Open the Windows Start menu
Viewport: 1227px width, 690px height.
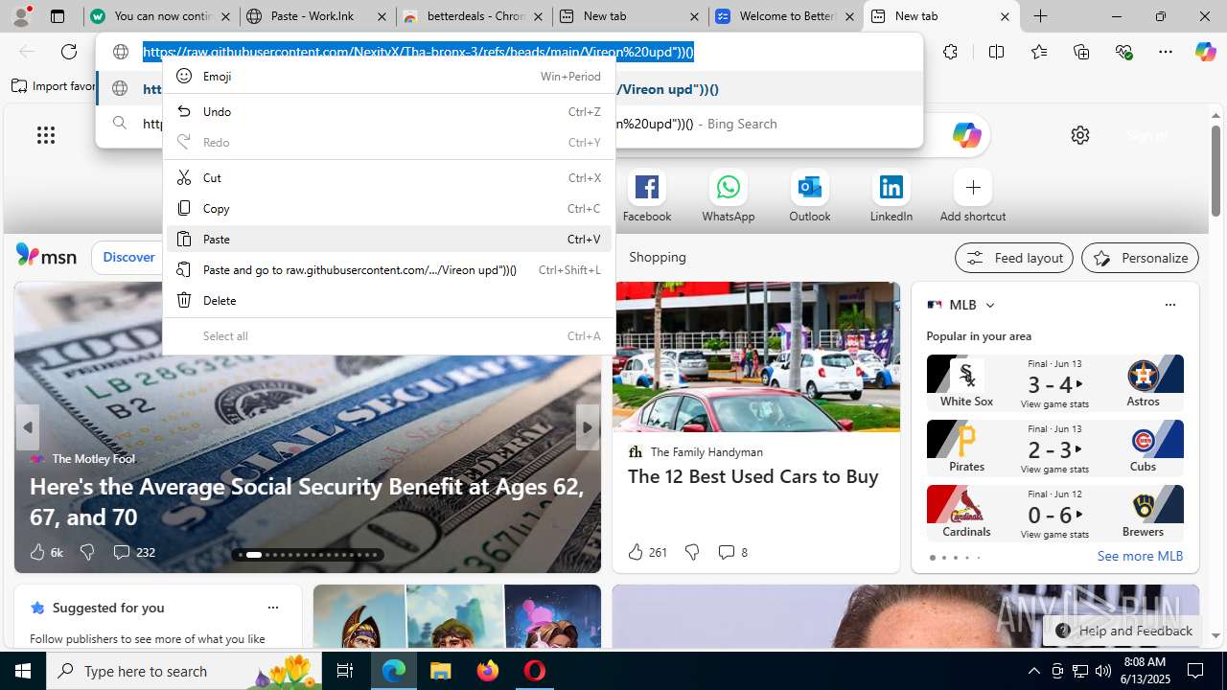click(x=23, y=671)
